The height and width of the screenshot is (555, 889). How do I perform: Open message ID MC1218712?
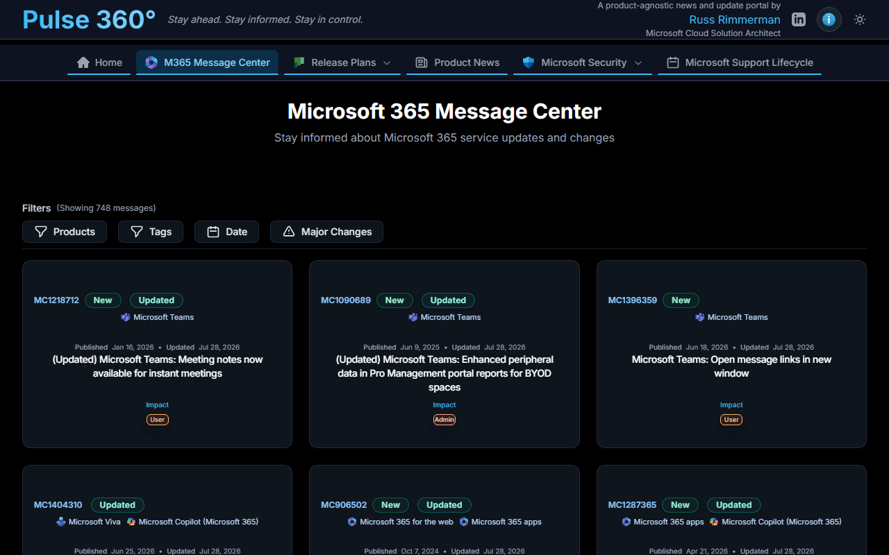point(56,300)
